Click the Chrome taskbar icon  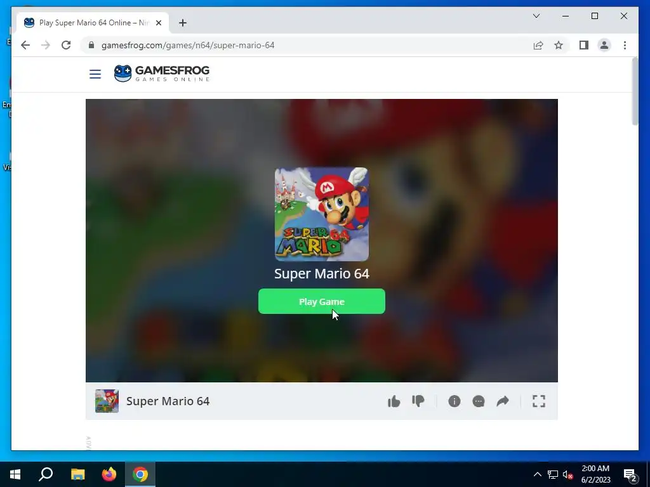click(140, 474)
